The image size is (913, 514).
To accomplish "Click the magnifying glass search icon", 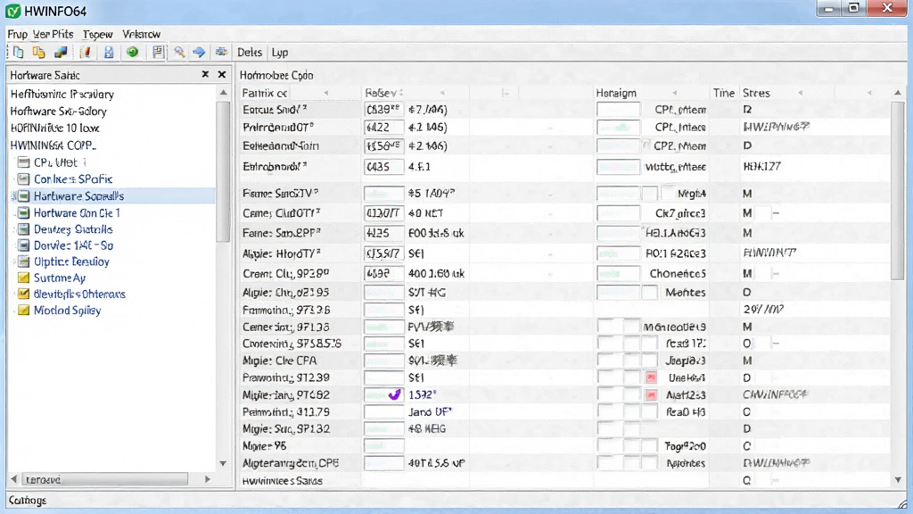I will 178,53.
